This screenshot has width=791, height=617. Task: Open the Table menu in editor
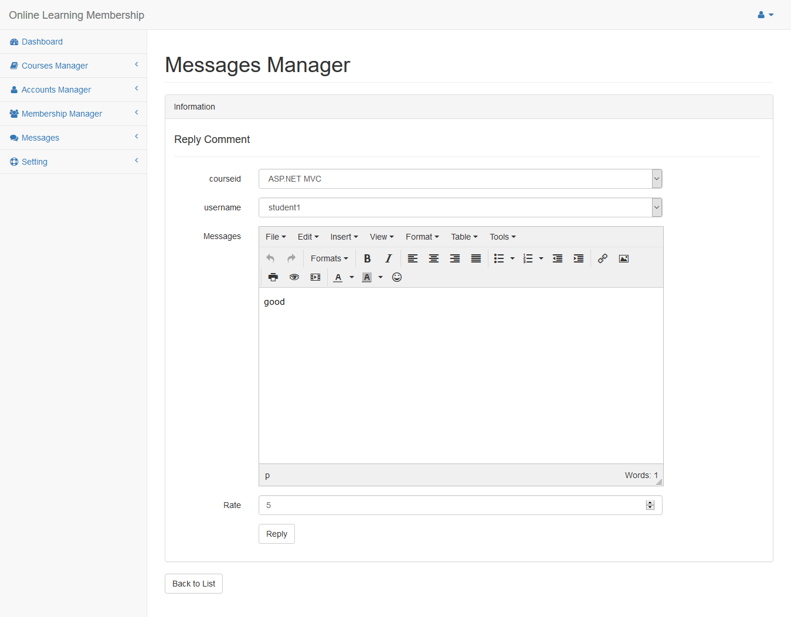click(464, 237)
